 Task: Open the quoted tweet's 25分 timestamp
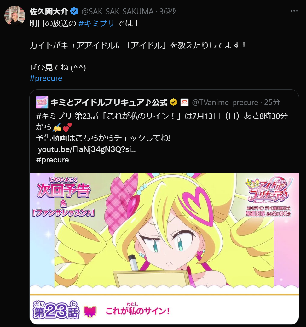pyautogui.click(x=272, y=102)
